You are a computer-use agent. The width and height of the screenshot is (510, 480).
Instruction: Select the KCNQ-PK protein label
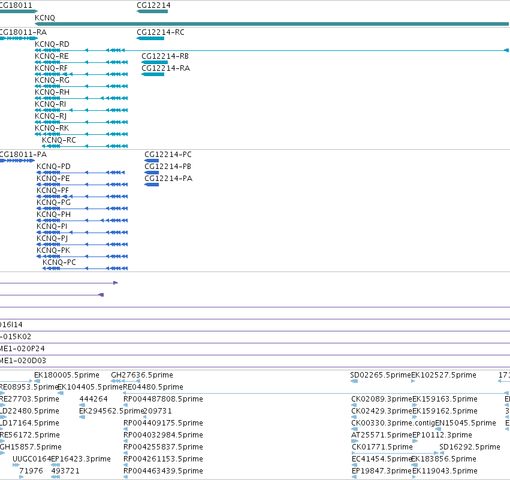coord(53,250)
